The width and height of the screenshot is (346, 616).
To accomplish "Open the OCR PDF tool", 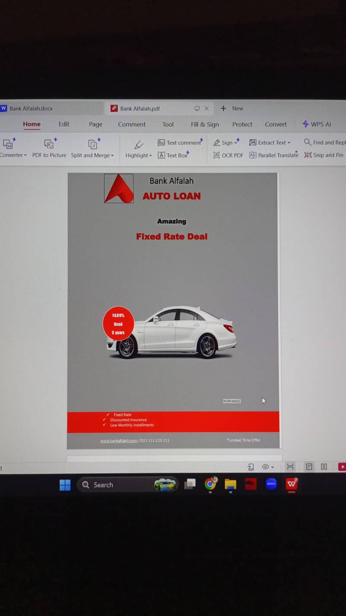I will [x=228, y=155].
